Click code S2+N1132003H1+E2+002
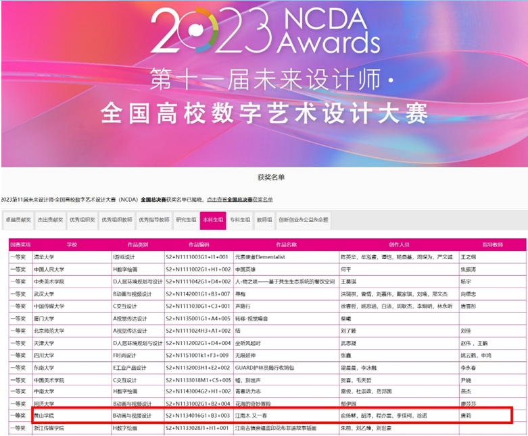The width and height of the screenshot is (528, 436). 197,368
